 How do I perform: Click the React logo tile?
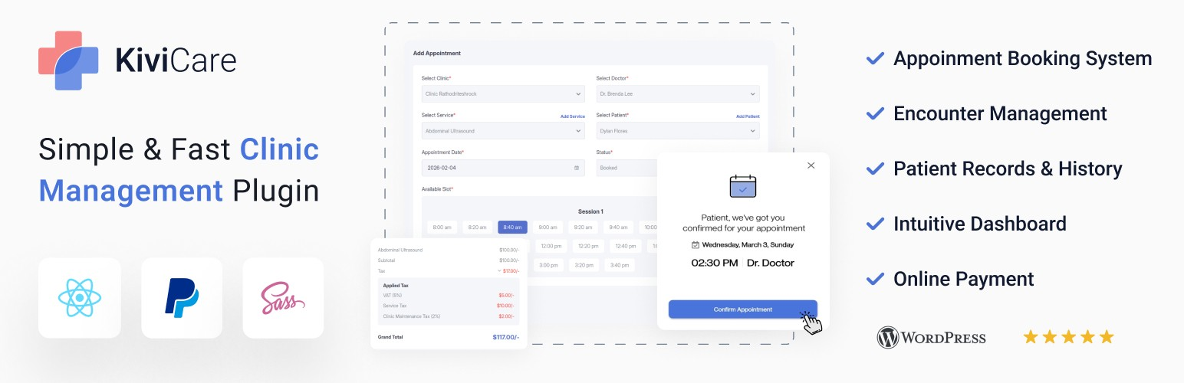click(80, 298)
